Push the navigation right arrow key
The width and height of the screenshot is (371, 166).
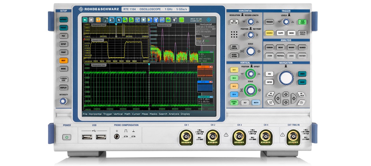coord(294,98)
